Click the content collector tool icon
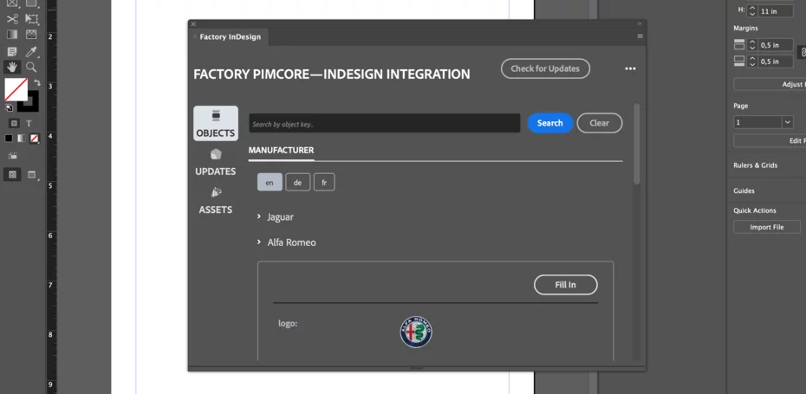This screenshot has width=806, height=394. tap(12, 156)
